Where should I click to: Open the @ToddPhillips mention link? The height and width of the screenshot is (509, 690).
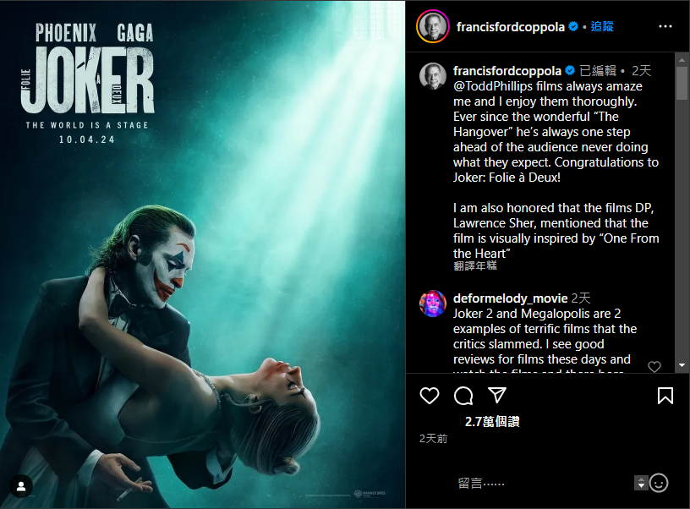[494, 86]
